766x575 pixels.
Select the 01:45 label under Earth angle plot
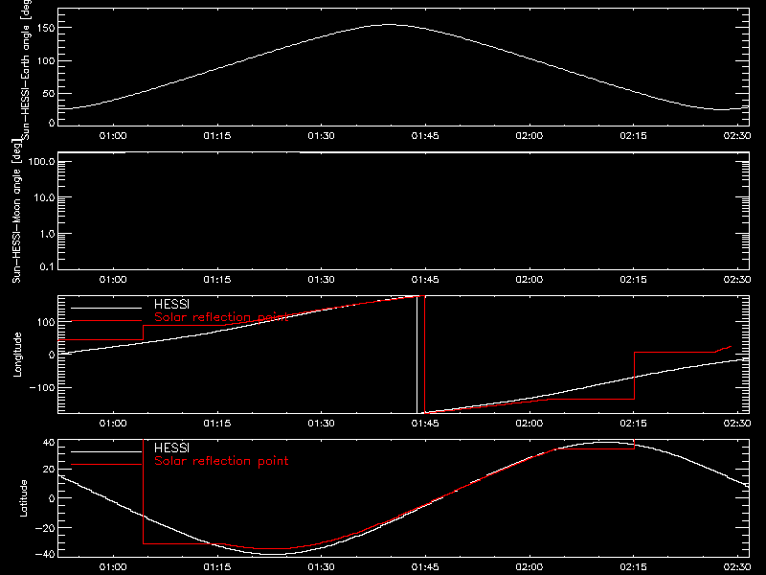(x=425, y=135)
